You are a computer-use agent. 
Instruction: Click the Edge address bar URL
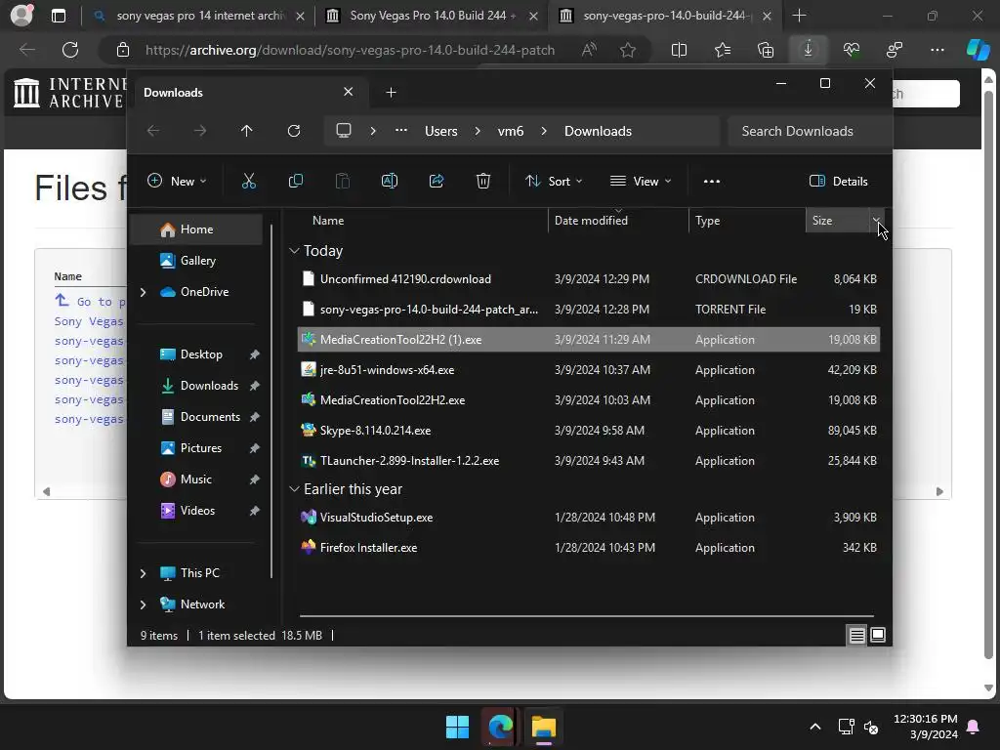[350, 50]
